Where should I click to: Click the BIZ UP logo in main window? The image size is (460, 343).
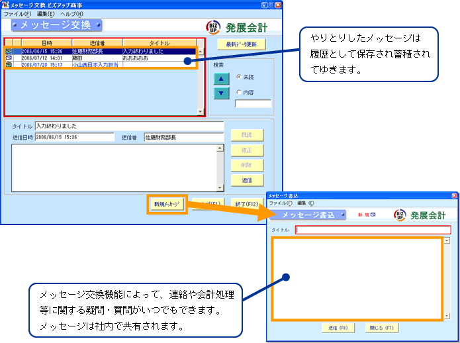click(213, 26)
